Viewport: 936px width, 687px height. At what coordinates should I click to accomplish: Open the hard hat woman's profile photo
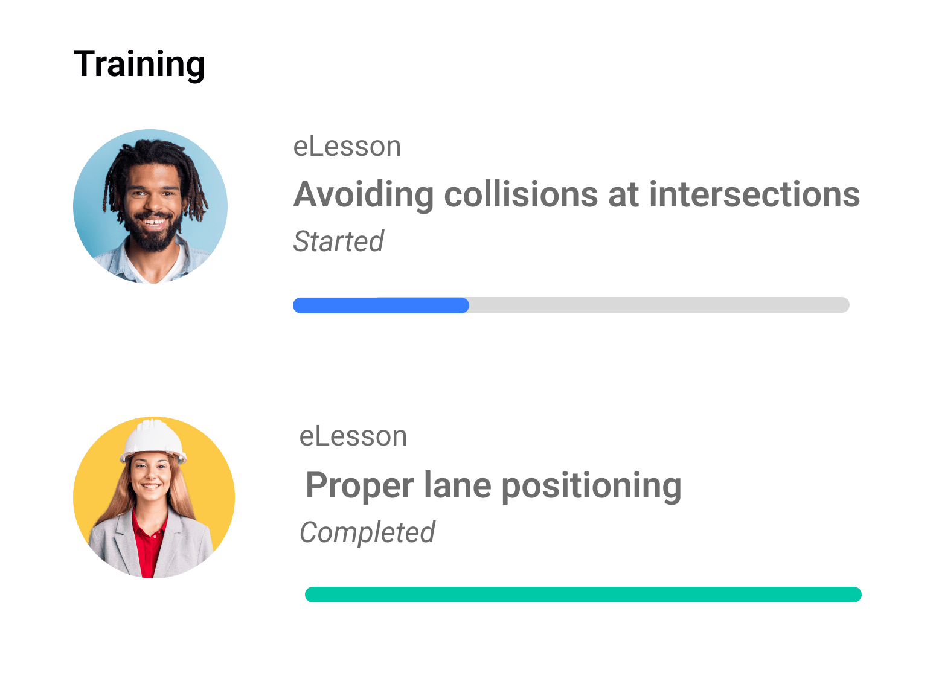click(154, 497)
